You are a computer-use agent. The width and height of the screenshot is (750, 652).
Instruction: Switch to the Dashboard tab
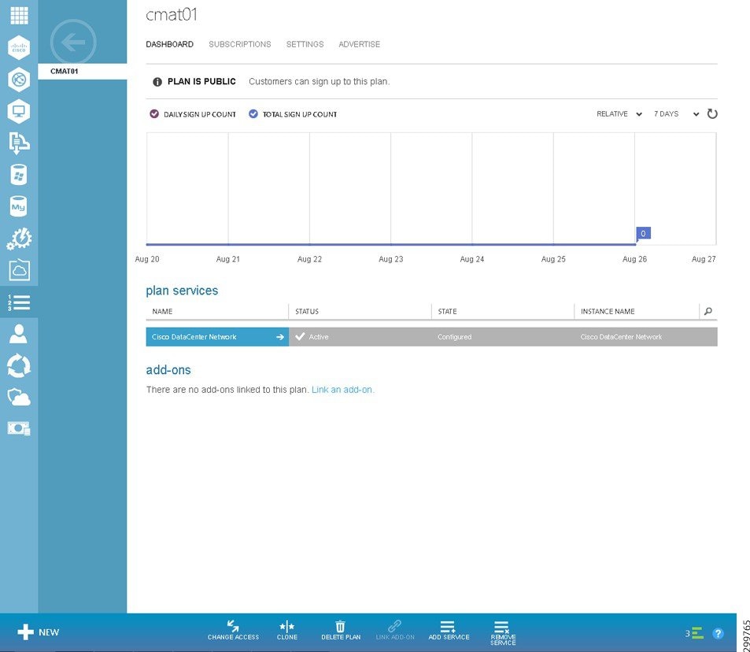pos(170,44)
